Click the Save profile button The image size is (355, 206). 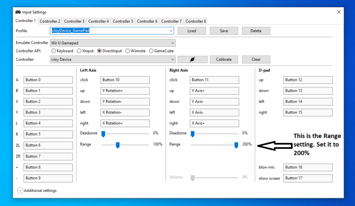click(224, 31)
